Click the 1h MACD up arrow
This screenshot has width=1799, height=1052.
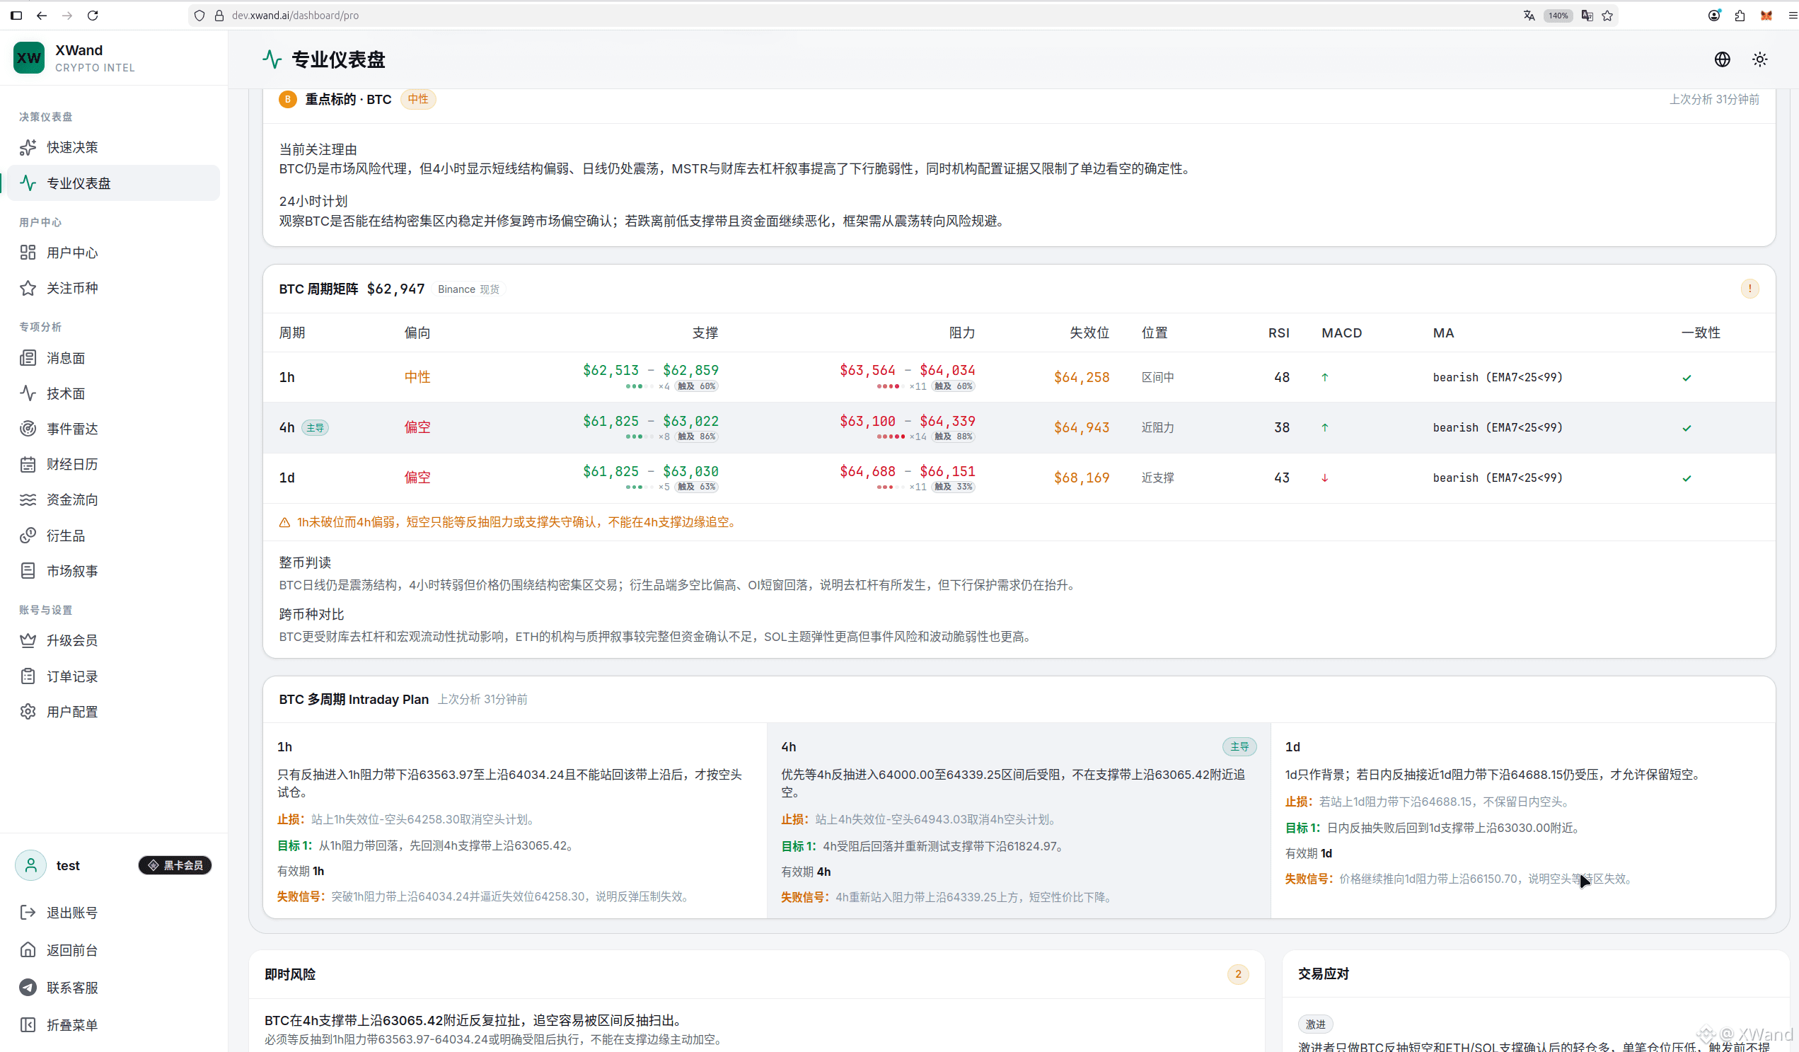pos(1325,378)
